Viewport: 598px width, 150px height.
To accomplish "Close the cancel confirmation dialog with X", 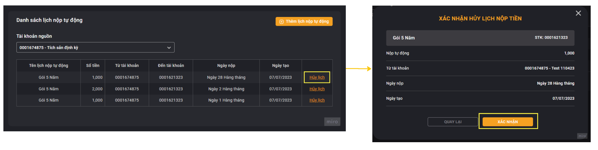I will [578, 13].
